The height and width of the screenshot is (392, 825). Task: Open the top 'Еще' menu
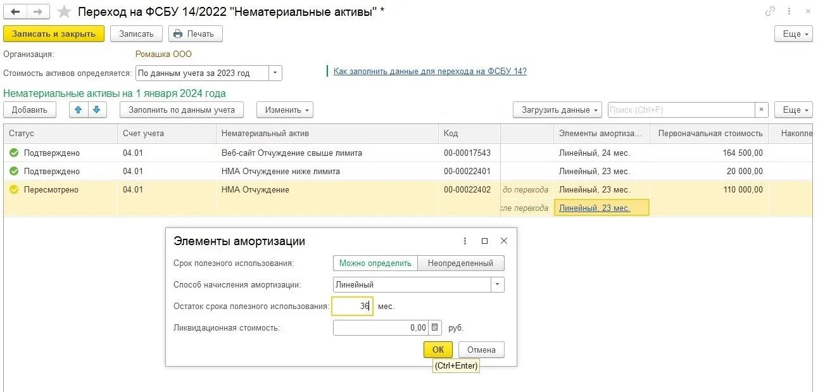click(793, 34)
